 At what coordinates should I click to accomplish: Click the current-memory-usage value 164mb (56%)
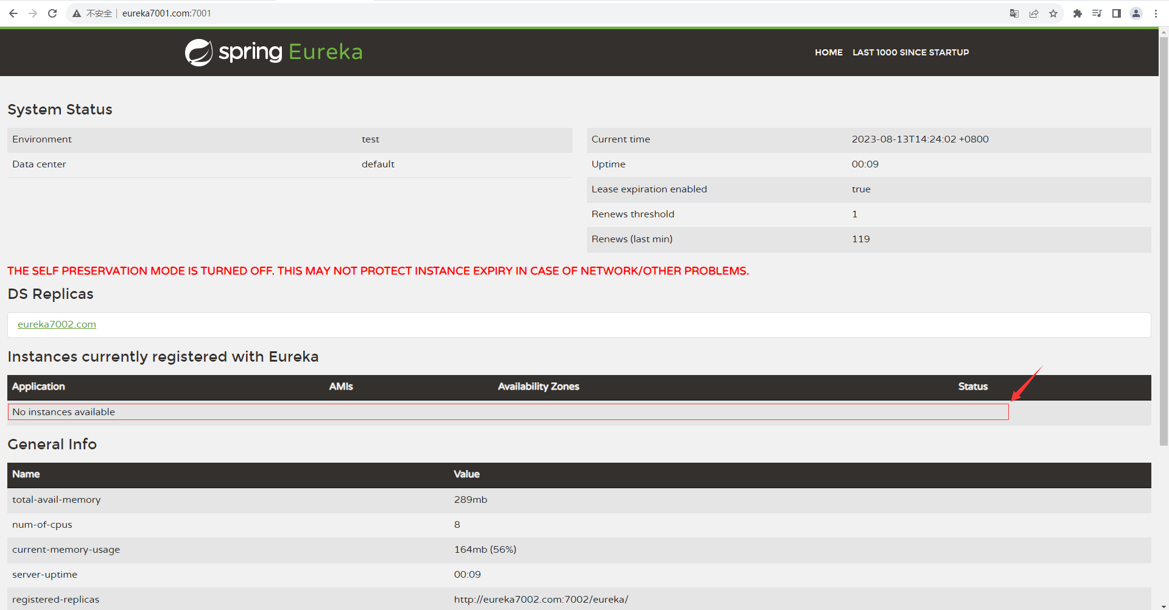(x=485, y=550)
